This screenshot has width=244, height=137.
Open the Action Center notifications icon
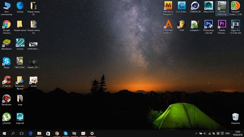(222, 134)
